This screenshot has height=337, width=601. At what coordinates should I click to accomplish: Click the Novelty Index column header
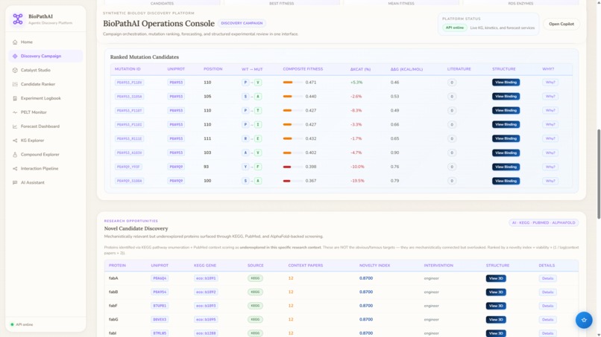pos(374,266)
